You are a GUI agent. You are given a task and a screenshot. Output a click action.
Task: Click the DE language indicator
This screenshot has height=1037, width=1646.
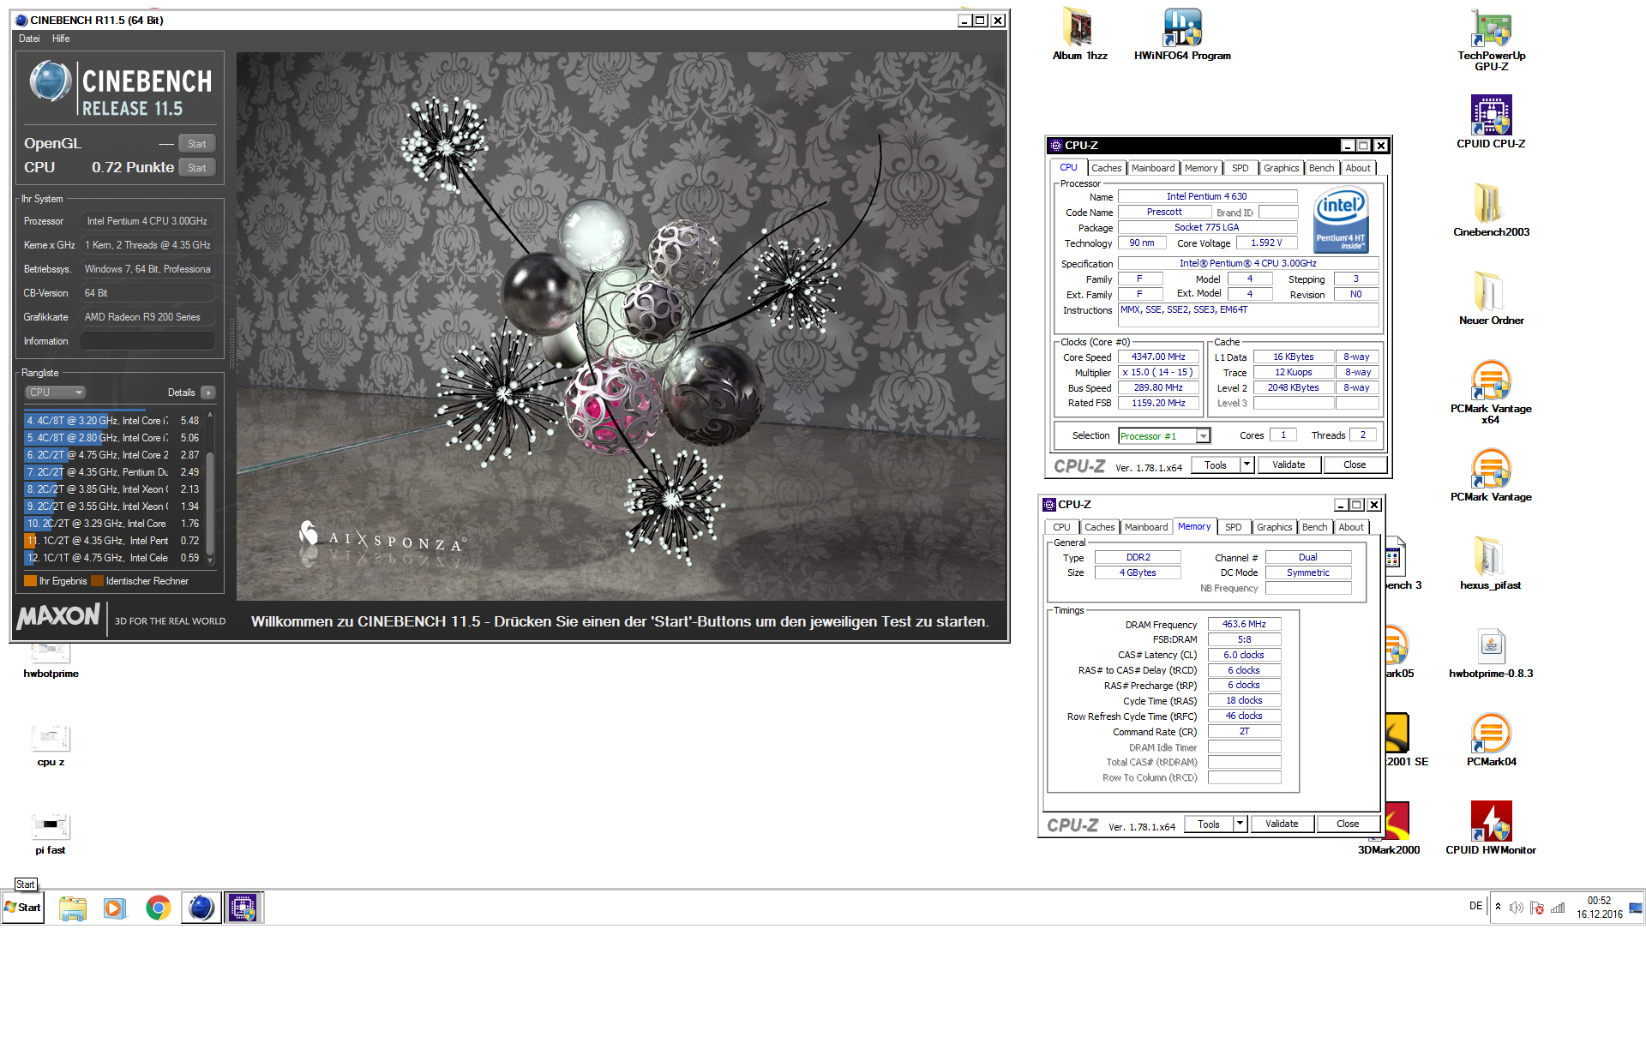click(x=1475, y=906)
